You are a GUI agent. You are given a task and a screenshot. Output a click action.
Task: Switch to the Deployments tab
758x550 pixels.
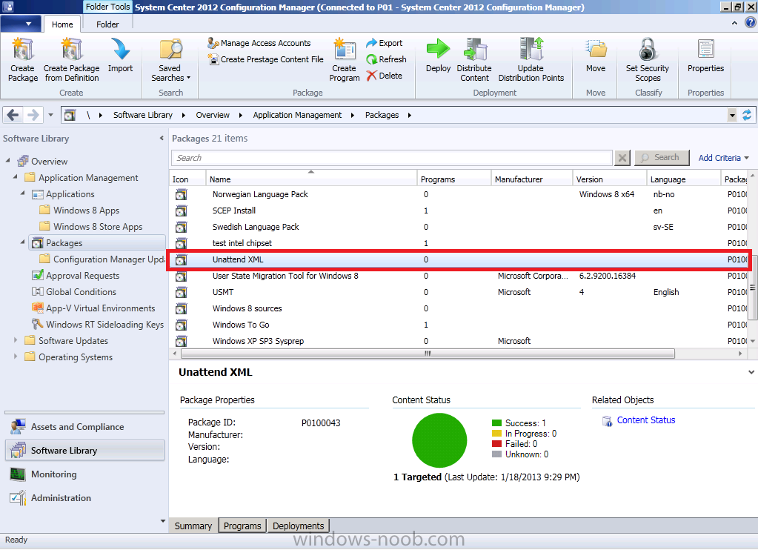pos(299,526)
